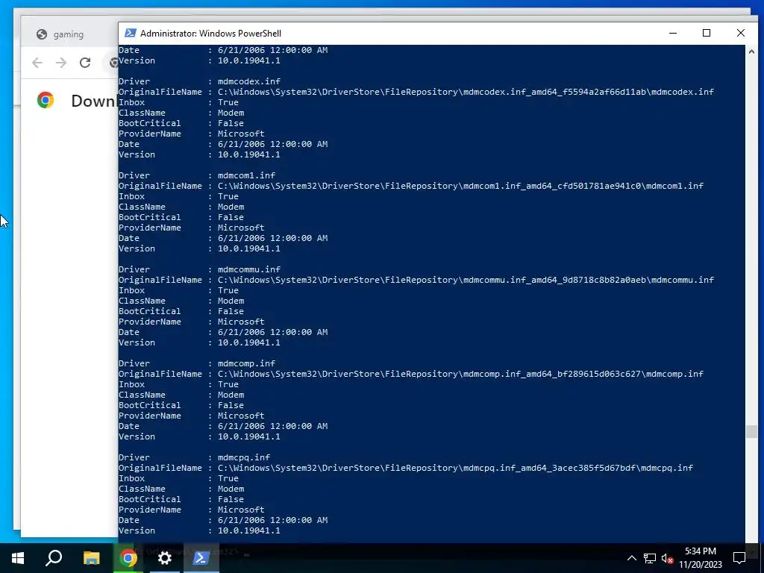
Task: Click the mdmcomp.inf OriginalFileName path
Action: tap(460, 374)
